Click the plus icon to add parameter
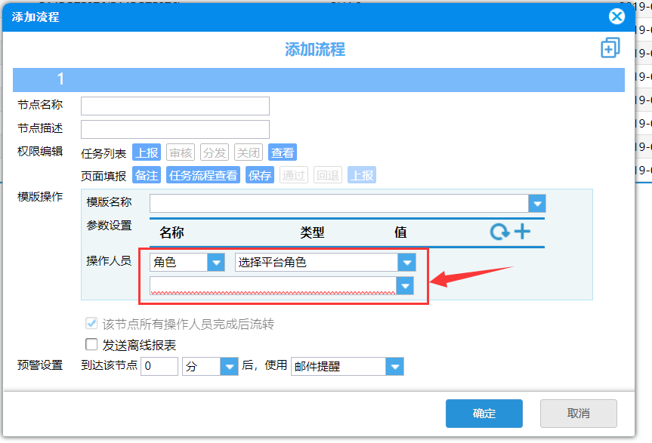 coord(522,231)
